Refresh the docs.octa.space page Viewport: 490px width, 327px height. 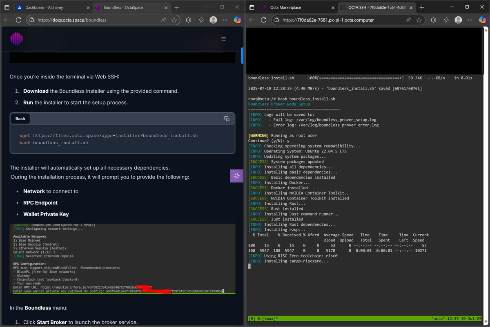click(18, 20)
